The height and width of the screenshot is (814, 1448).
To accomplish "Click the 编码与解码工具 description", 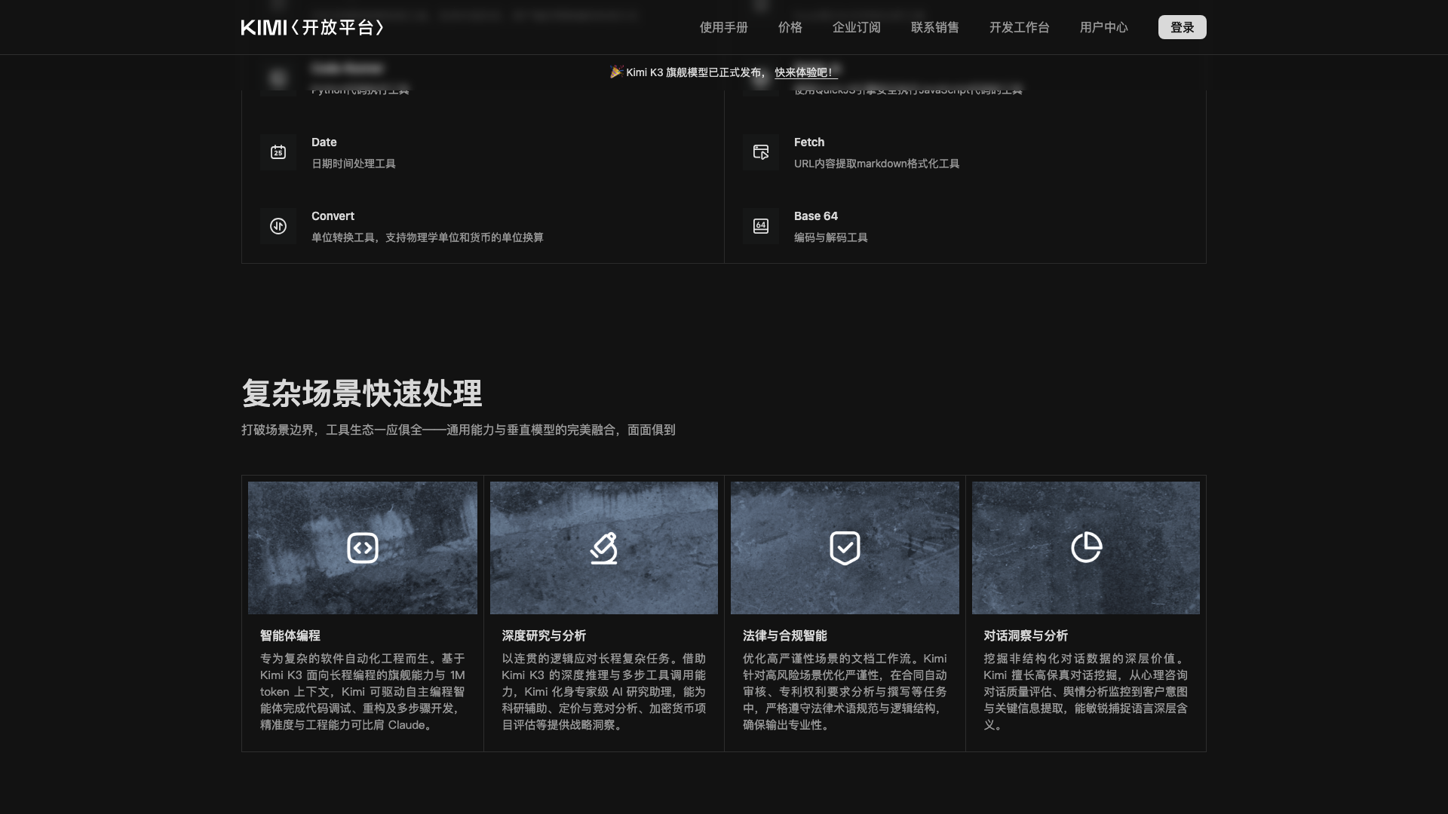I will (831, 237).
